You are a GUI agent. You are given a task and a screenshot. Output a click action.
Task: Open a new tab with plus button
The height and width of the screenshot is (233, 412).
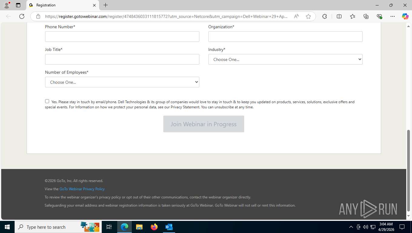[x=105, y=5]
